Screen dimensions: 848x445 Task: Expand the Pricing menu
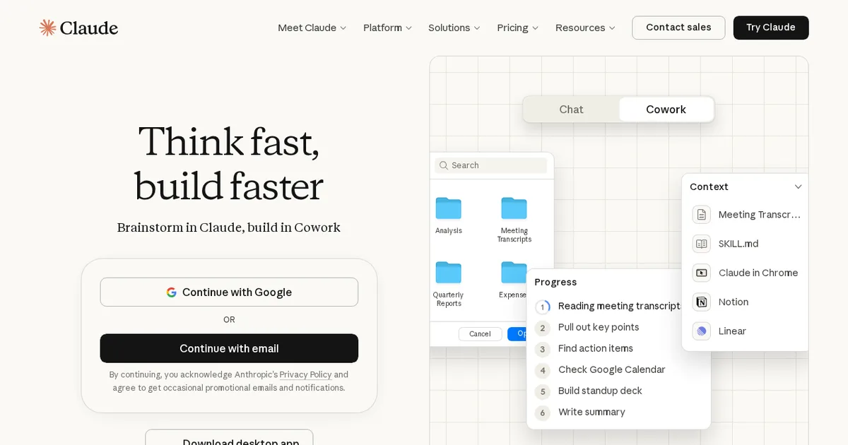tap(518, 28)
